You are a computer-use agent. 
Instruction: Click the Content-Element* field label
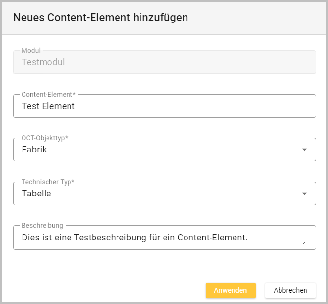coord(49,94)
